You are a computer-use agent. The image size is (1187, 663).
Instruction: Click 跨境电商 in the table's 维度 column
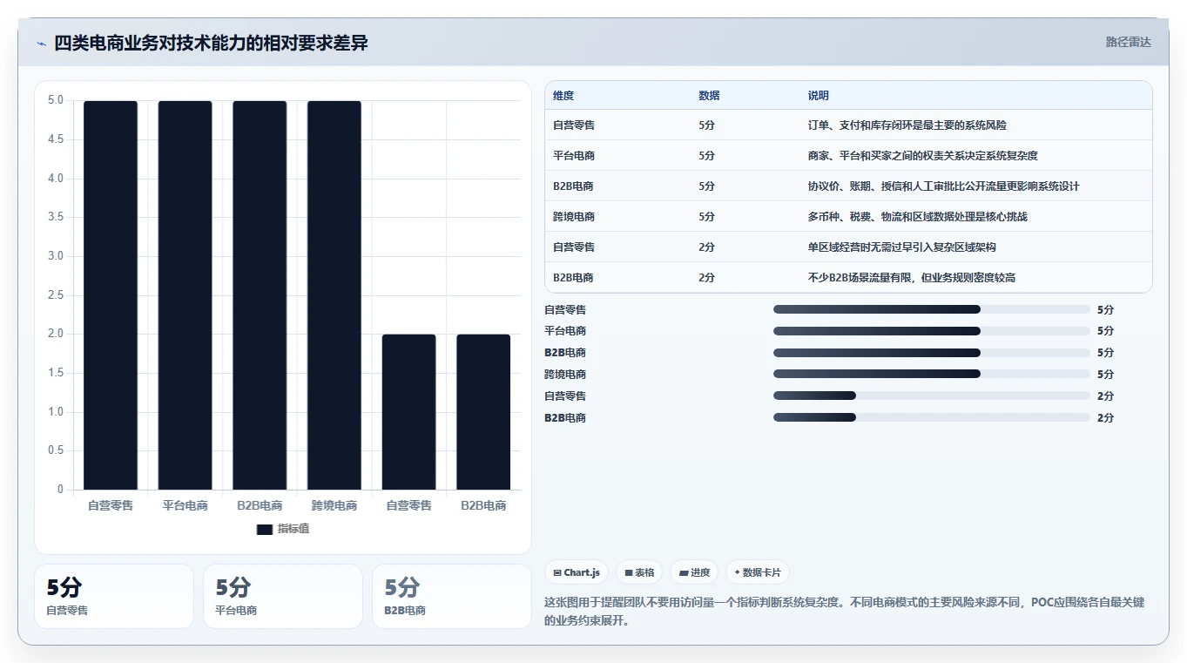574,217
